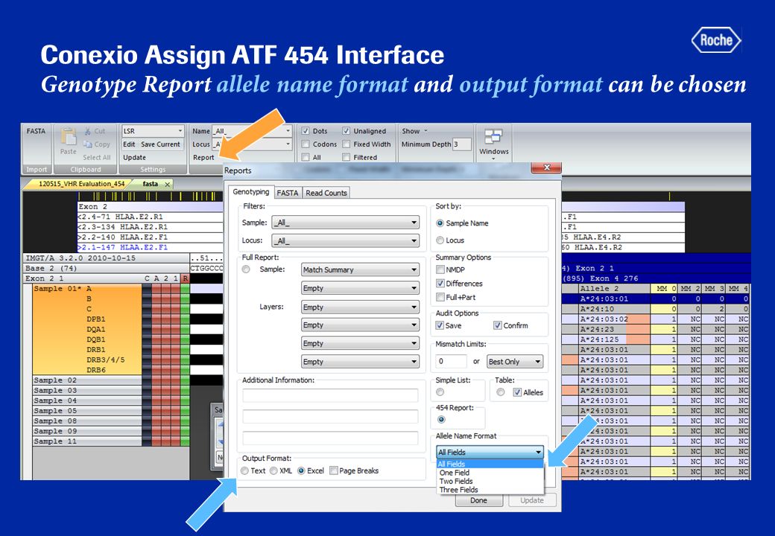This screenshot has width=775, height=536.
Task: Toggle the Confirm audit option
Action: [x=498, y=325]
